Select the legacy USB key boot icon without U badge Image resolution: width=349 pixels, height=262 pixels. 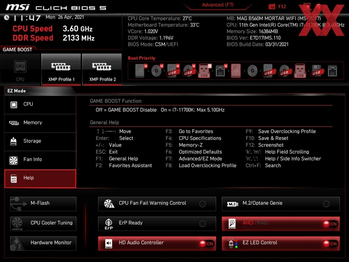coord(300,71)
